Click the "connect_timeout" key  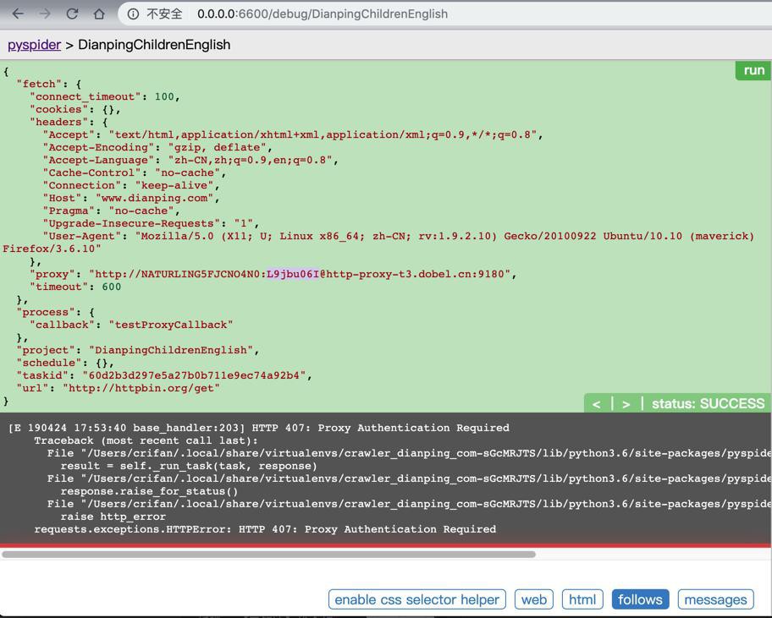point(85,97)
